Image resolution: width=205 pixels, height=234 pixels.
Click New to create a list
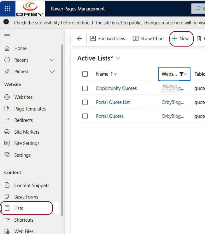tap(180, 39)
